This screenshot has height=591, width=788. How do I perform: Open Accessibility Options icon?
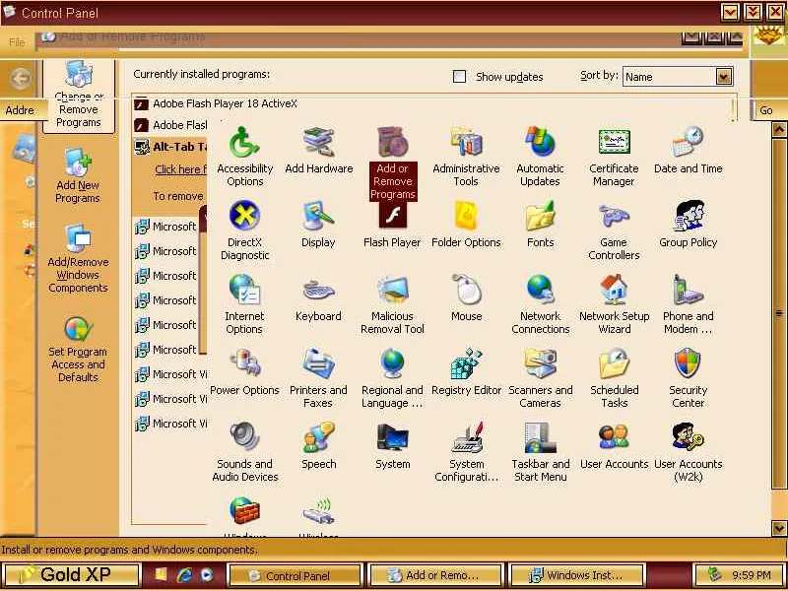click(244, 156)
